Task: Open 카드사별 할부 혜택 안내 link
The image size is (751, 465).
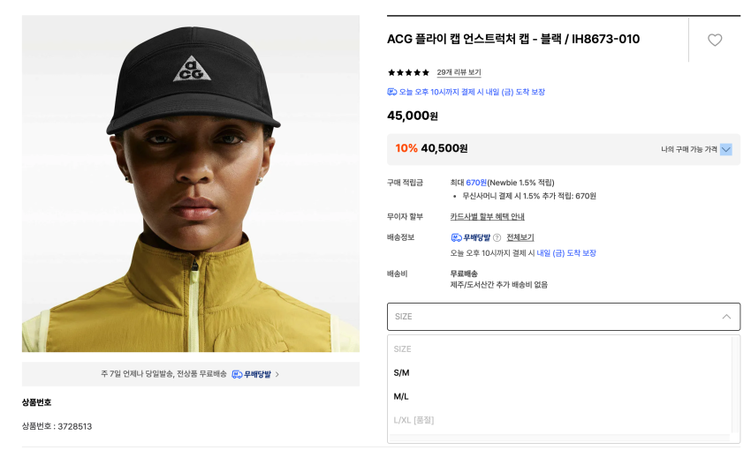Action: (x=487, y=216)
